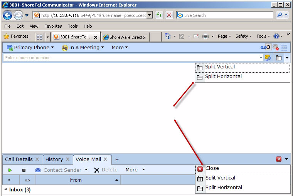Switch to the History tab
Image resolution: width=293 pixels, height=196 pixels.
pyautogui.click(x=54, y=159)
